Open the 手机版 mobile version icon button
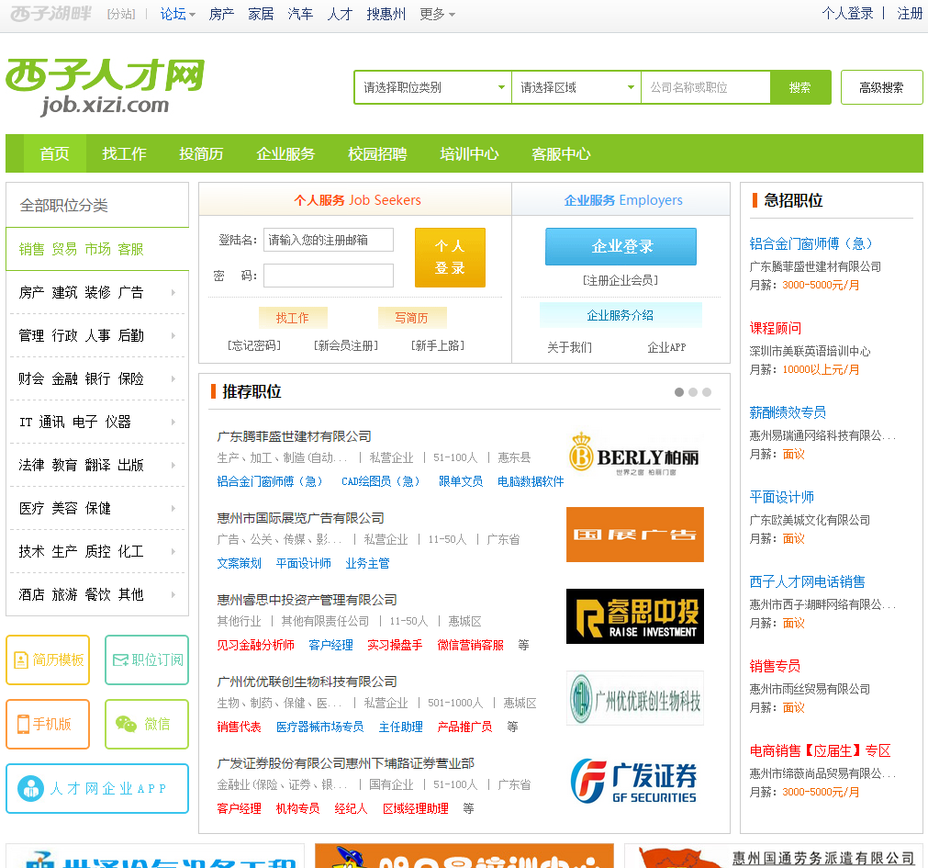 (x=48, y=724)
